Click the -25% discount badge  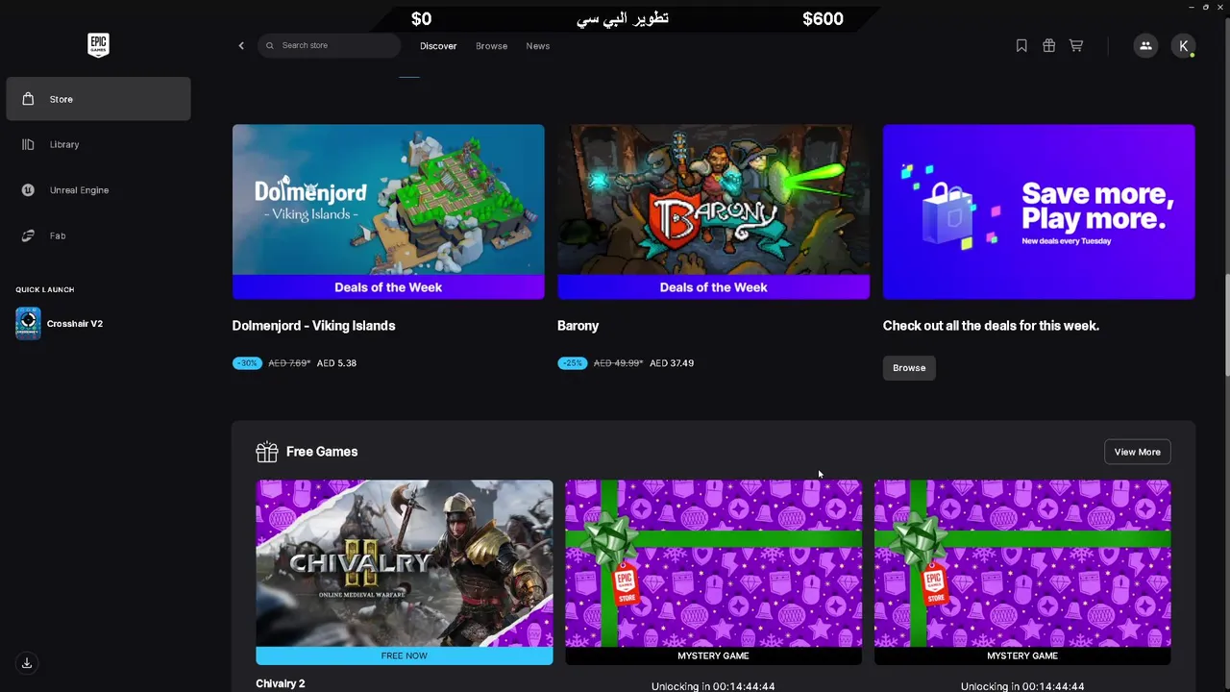point(572,363)
